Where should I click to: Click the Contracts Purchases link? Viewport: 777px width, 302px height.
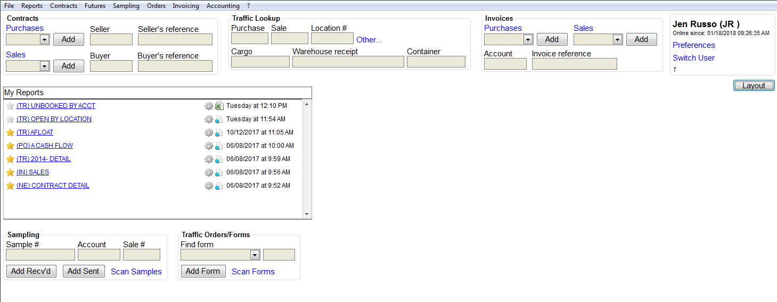point(24,28)
